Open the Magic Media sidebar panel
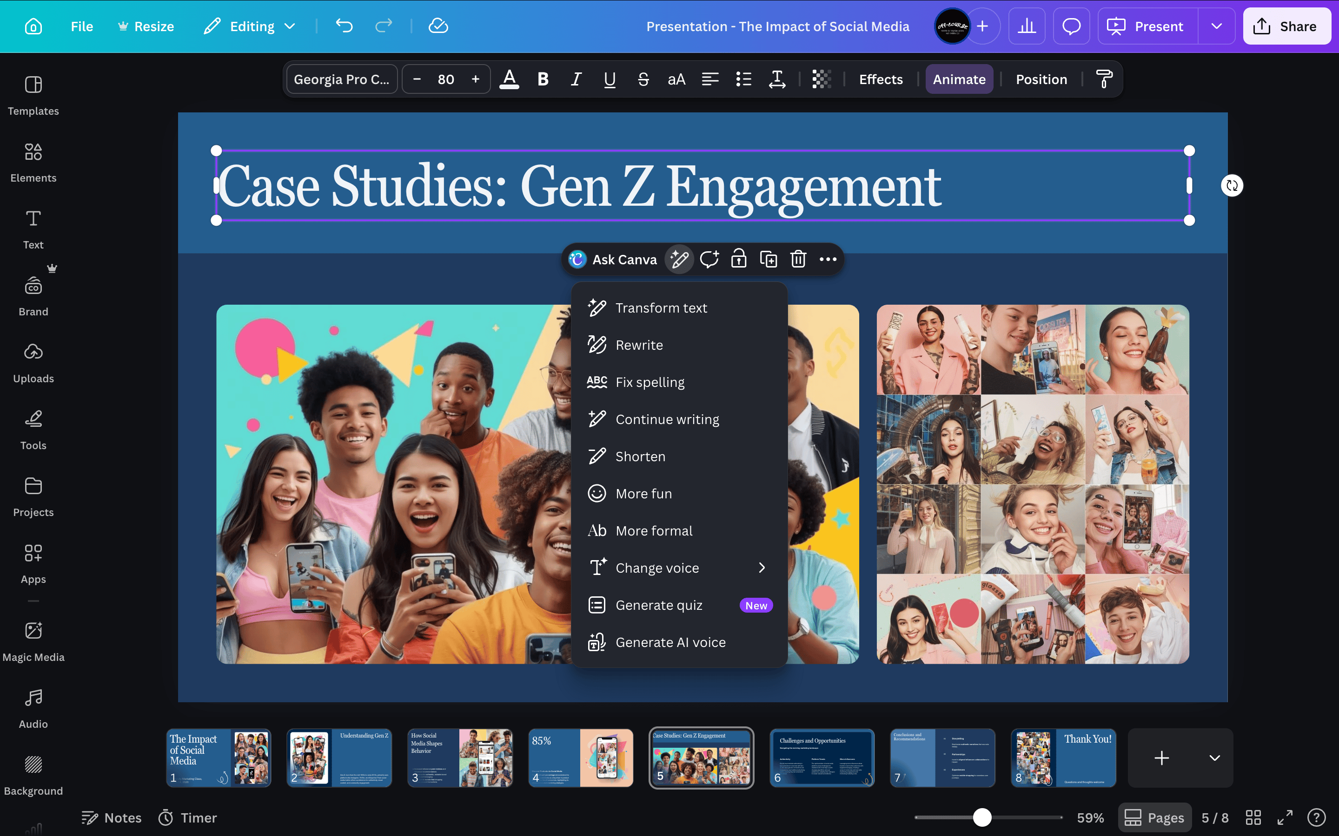This screenshot has height=836, width=1339. coord(33,640)
